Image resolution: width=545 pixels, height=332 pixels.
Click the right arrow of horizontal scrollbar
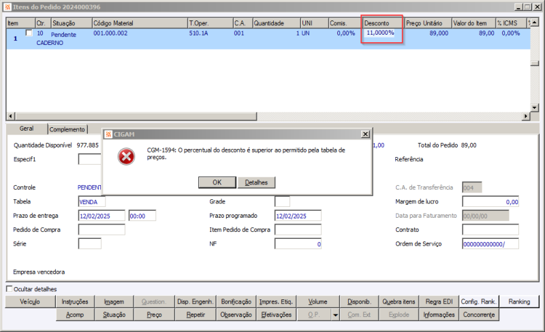click(526, 116)
